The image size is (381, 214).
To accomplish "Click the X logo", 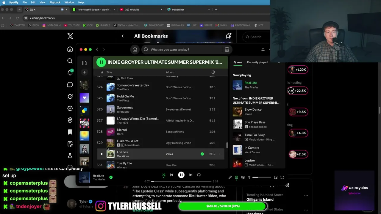I will coord(70,36).
